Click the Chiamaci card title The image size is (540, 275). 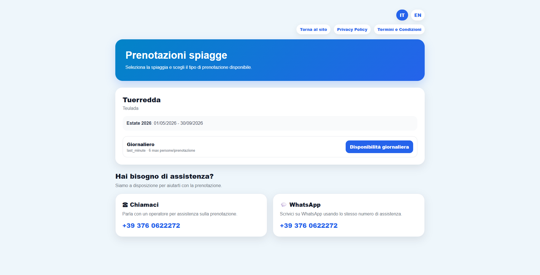[x=144, y=205]
